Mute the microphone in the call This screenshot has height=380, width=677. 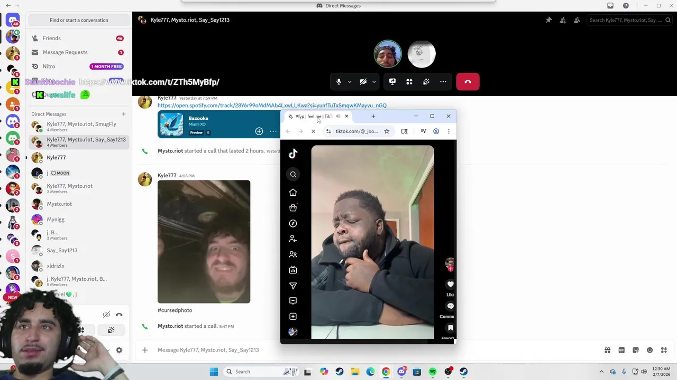338,82
